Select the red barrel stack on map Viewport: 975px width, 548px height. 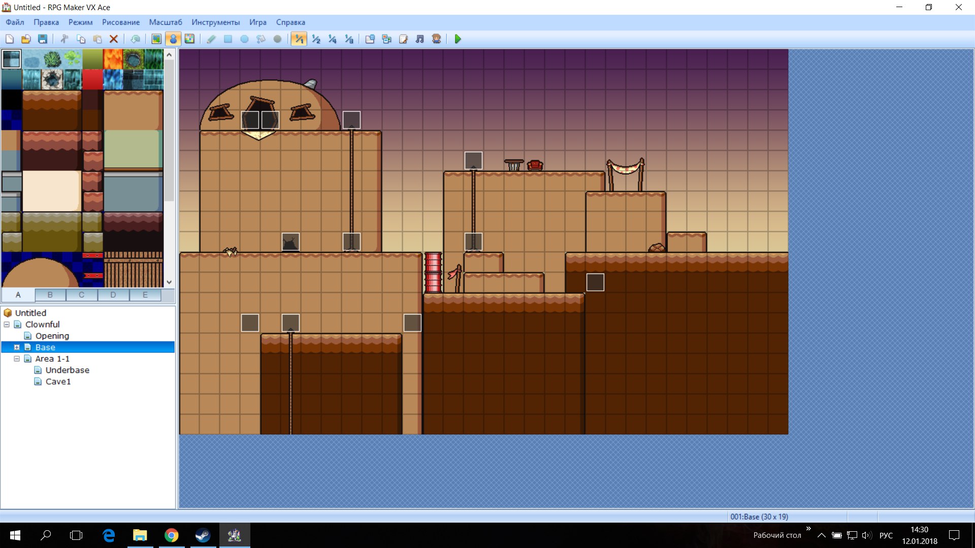(433, 272)
